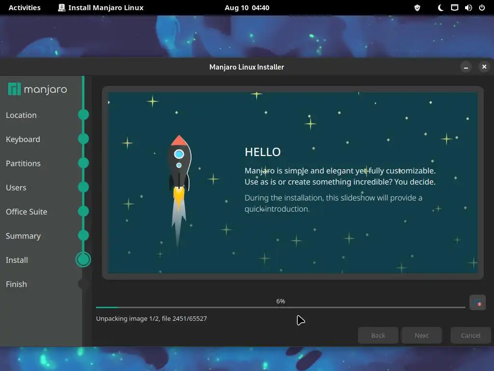This screenshot has height=371, width=494.
Task: Open the screen display tray icon
Action: (x=454, y=8)
